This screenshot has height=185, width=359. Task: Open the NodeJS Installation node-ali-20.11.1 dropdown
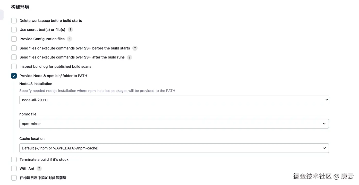pyautogui.click(x=174, y=100)
